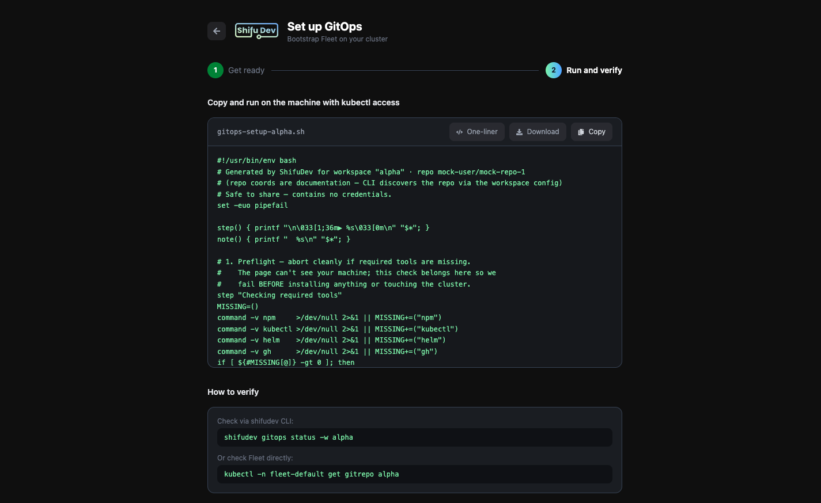Select the step() function definition line
This screenshot has width=821, height=503.
coord(323,228)
